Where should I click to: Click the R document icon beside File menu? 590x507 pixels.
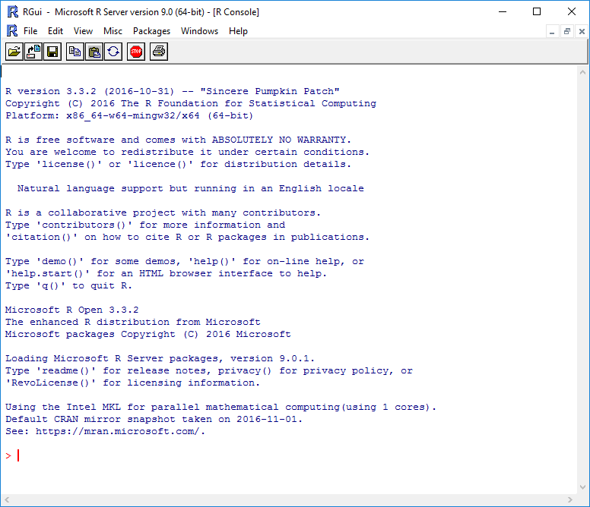(x=12, y=31)
